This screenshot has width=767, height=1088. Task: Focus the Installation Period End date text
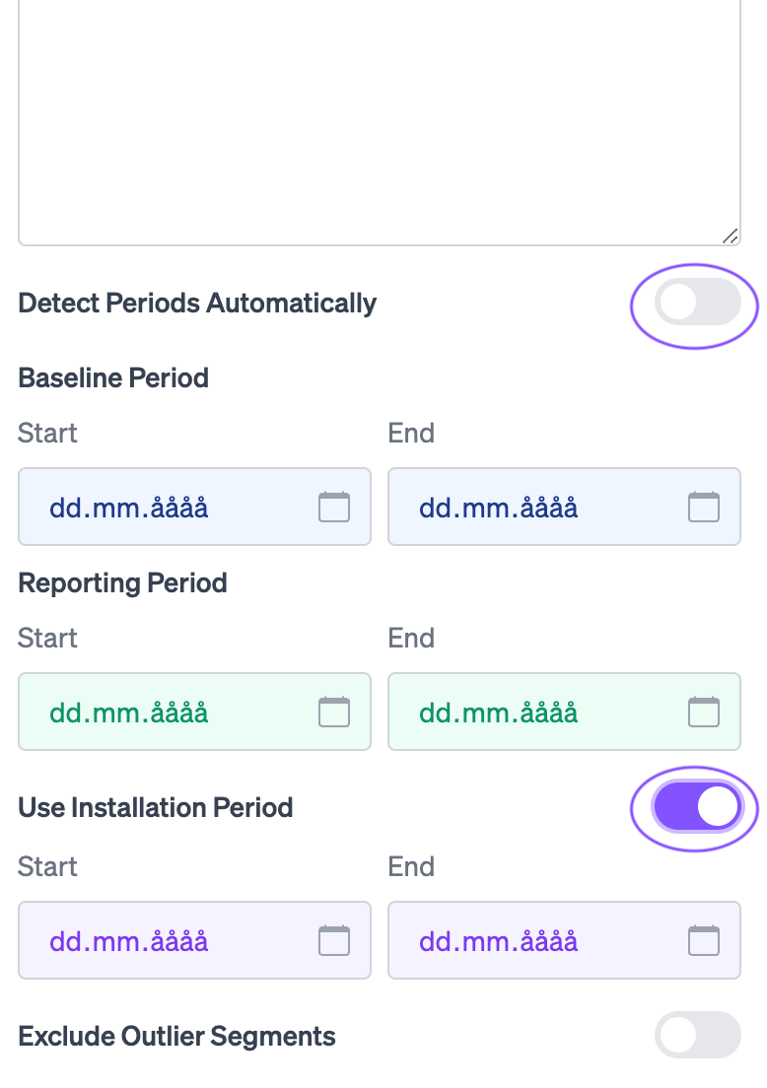pos(498,941)
